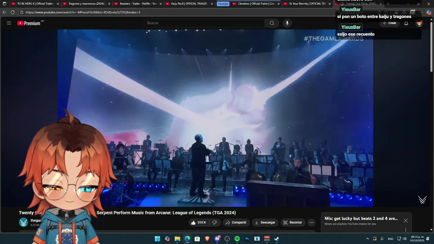Open File Explorer from taskbar
The image size is (434, 244).
[177, 239]
